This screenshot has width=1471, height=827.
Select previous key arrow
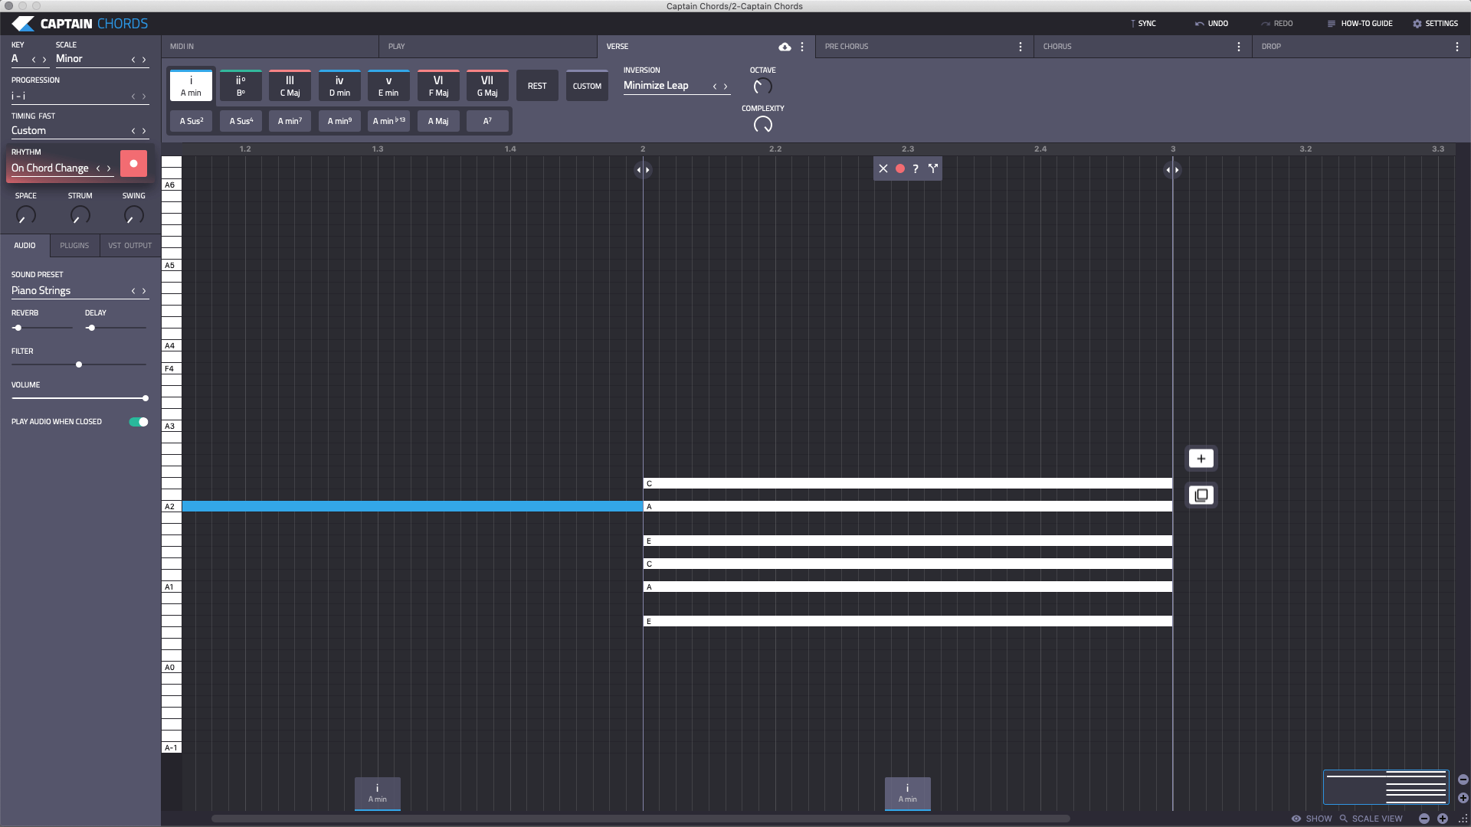(x=34, y=60)
